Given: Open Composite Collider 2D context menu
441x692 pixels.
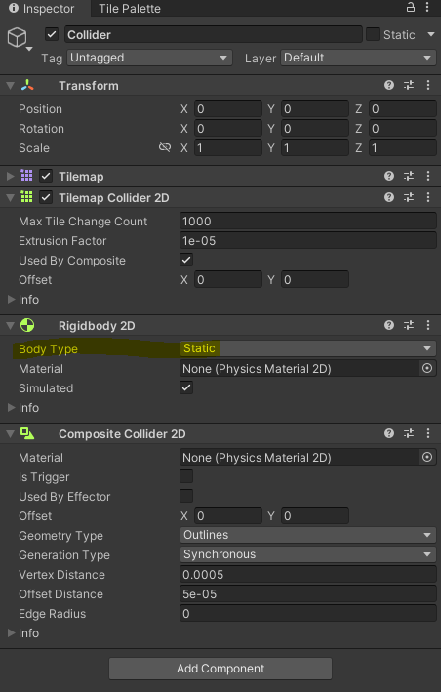Looking at the screenshot, I should [x=427, y=433].
